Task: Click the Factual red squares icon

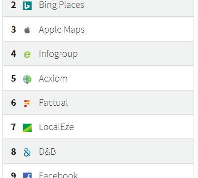Action: click(27, 103)
